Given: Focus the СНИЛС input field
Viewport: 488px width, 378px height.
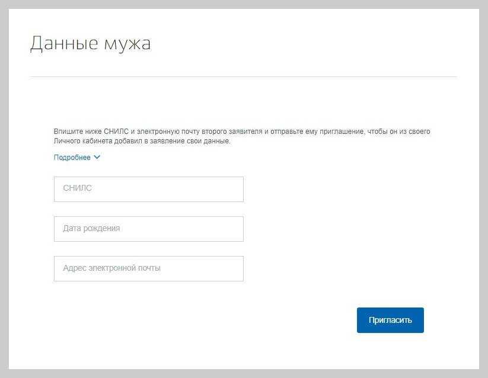Looking at the screenshot, I should pyautogui.click(x=148, y=189).
